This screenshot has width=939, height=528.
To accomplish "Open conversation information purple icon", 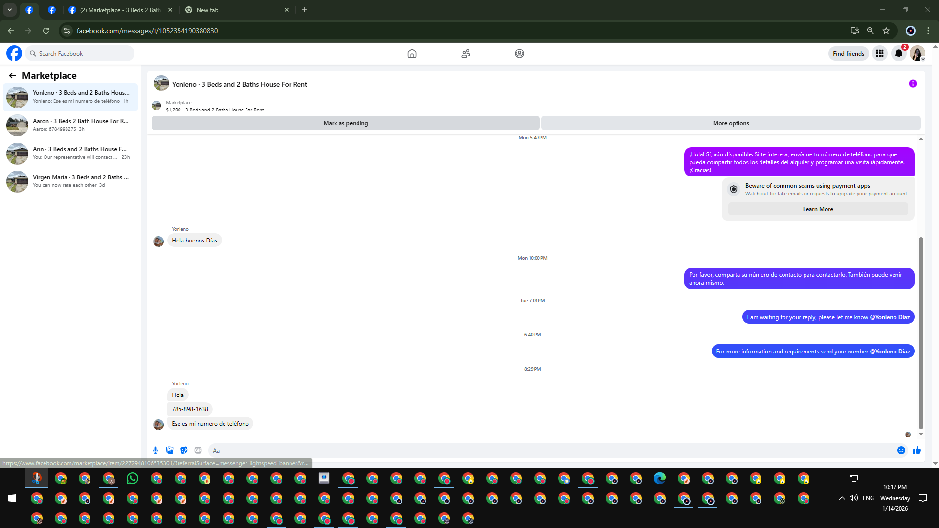I will coord(913,84).
